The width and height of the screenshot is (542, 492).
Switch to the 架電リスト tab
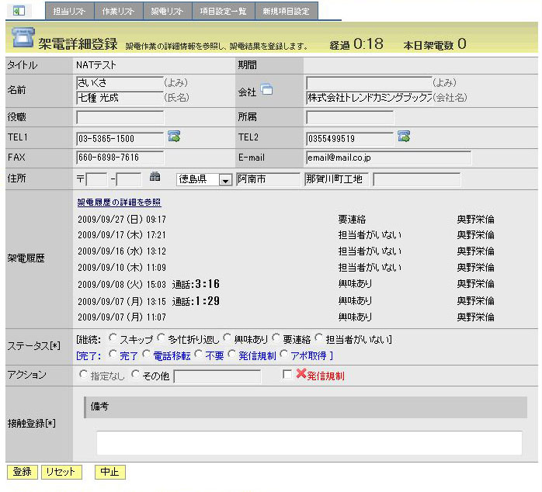pos(167,11)
